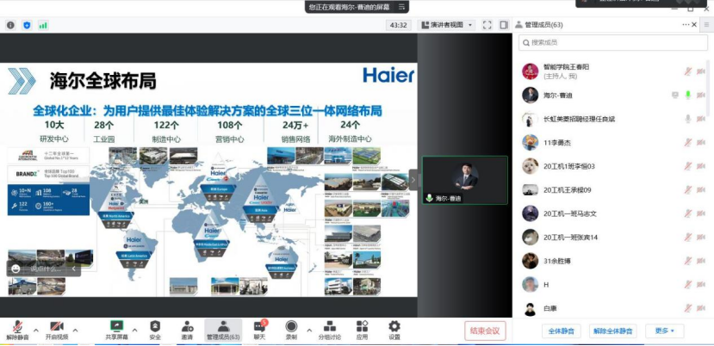This screenshot has height=346, width=714.
Task: Select member 长虹美菱招聘经理任良斌
Action: click(613, 119)
